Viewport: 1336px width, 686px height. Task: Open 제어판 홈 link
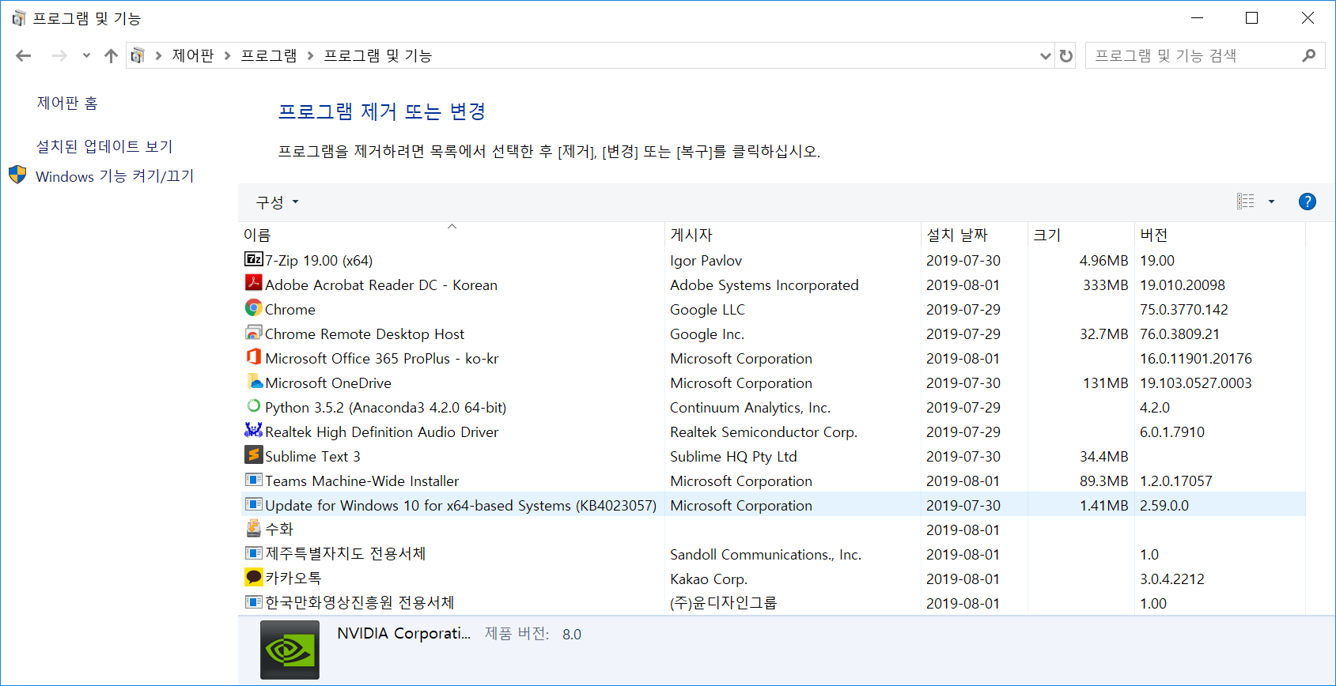67,103
